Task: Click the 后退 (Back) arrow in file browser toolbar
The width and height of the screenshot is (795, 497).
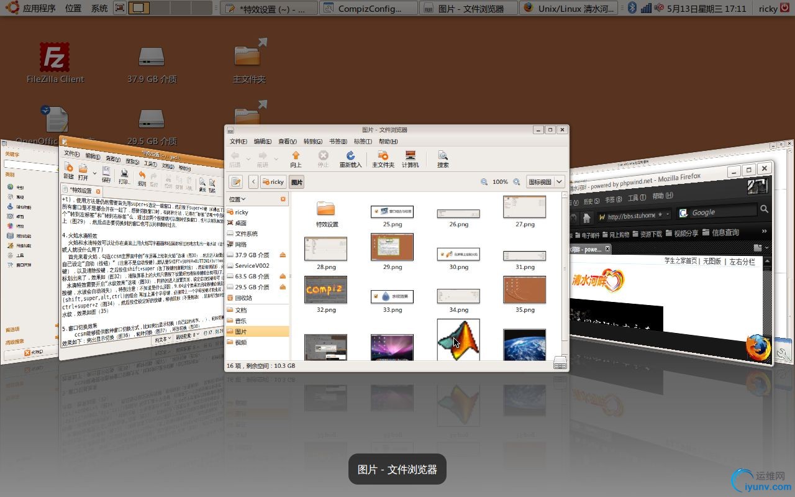Action: click(x=235, y=159)
